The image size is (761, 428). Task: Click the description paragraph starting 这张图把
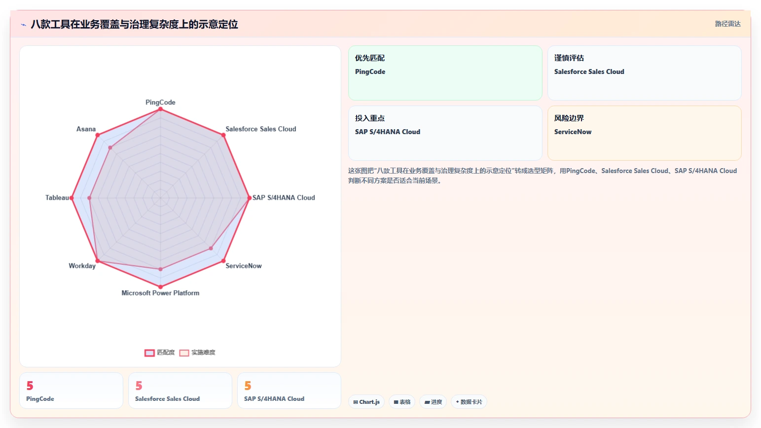coord(543,176)
